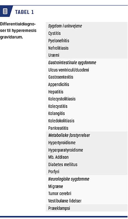Click on Appendicitis entry
This screenshot has height=219, width=128.
[58, 84]
